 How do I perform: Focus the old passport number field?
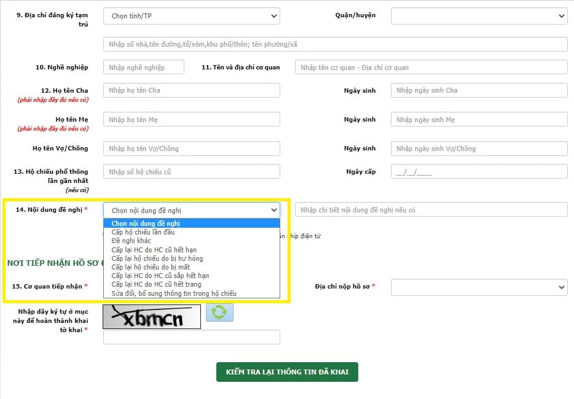click(191, 172)
